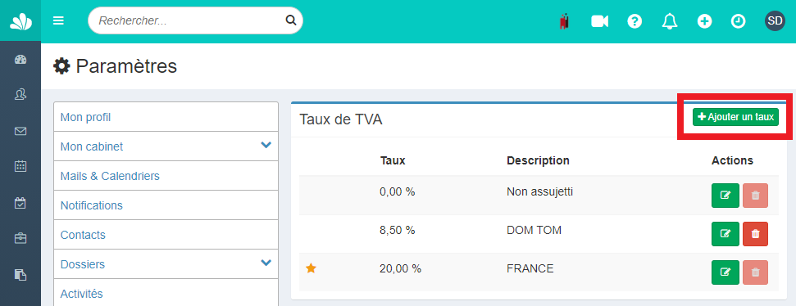Open the mail envelope icon in sidebar
Image resolution: width=796 pixels, height=306 pixels.
coord(20,131)
